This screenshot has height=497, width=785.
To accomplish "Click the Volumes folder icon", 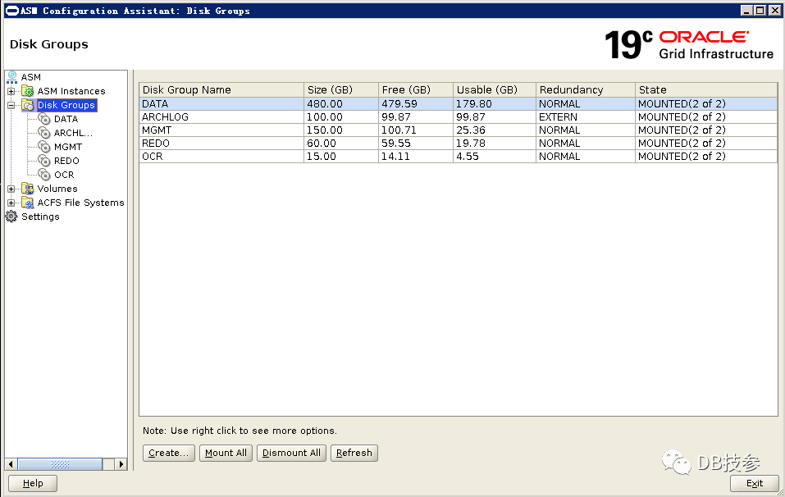I will tap(28, 189).
